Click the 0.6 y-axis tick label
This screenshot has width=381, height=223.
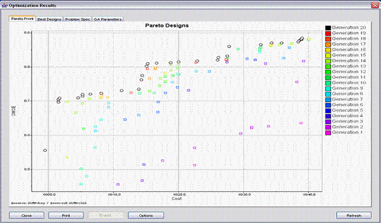(27, 135)
